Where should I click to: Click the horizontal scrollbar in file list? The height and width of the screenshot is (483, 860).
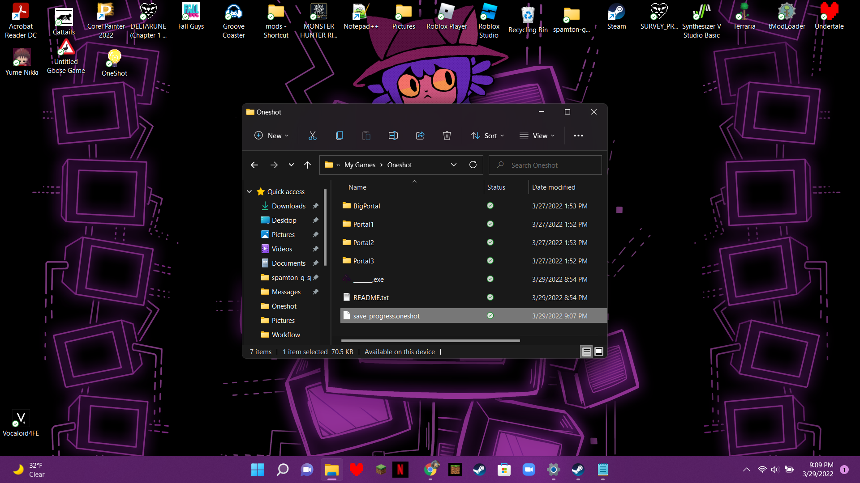point(430,341)
